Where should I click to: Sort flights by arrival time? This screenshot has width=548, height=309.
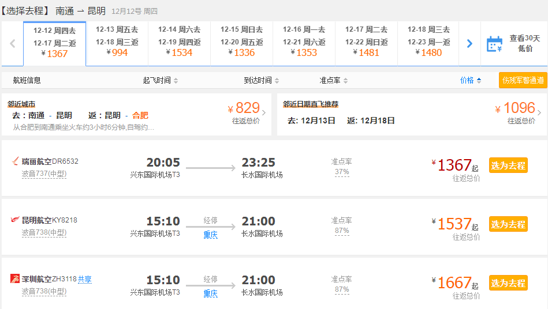coord(261,81)
